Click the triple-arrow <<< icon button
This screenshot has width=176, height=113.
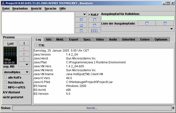pyautogui.click(x=94, y=30)
